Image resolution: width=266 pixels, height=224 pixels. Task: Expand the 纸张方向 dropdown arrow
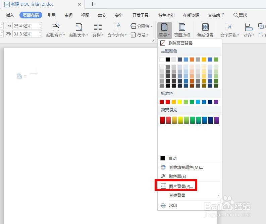[x=64, y=35]
